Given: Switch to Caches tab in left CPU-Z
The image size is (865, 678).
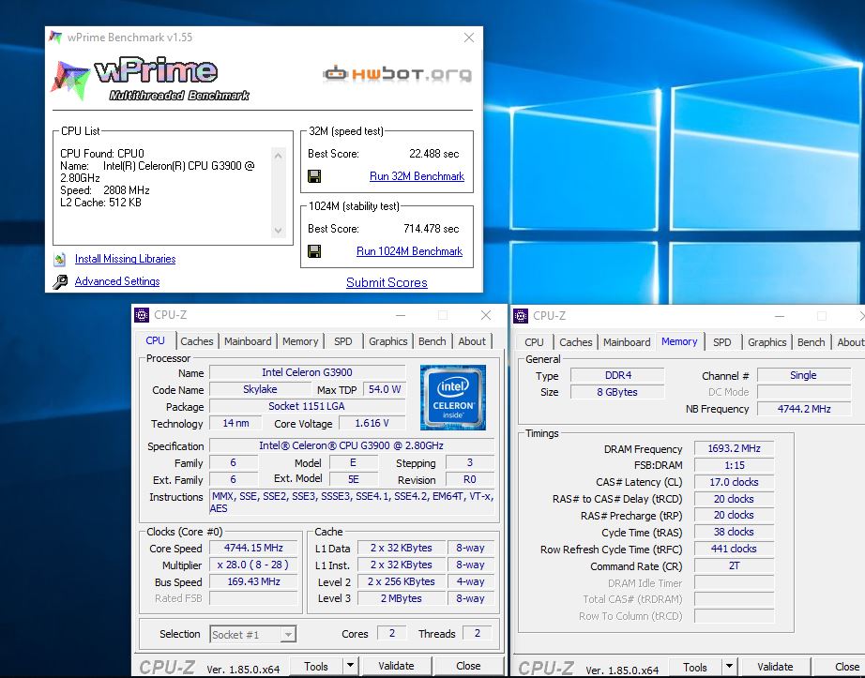Looking at the screenshot, I should (197, 341).
